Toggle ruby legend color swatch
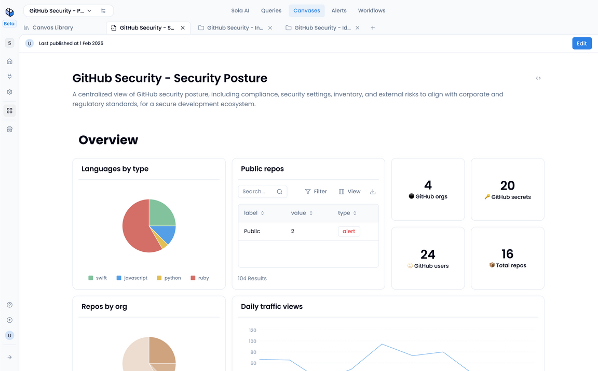The height and width of the screenshot is (371, 598). pos(193,278)
